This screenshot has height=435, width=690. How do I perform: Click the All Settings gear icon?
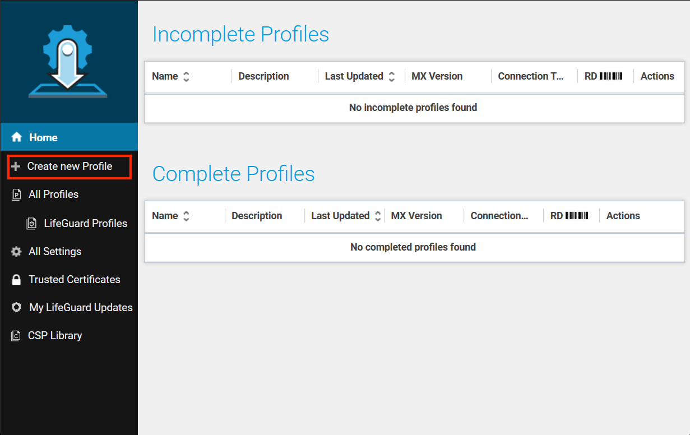click(16, 252)
